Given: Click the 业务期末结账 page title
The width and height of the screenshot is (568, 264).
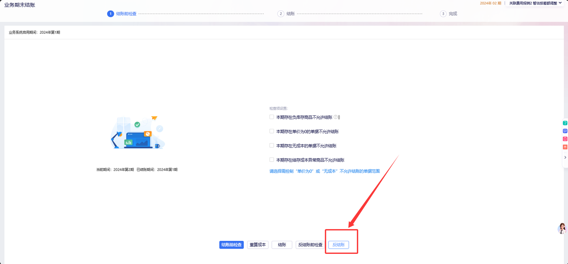Looking at the screenshot, I should (19, 5).
